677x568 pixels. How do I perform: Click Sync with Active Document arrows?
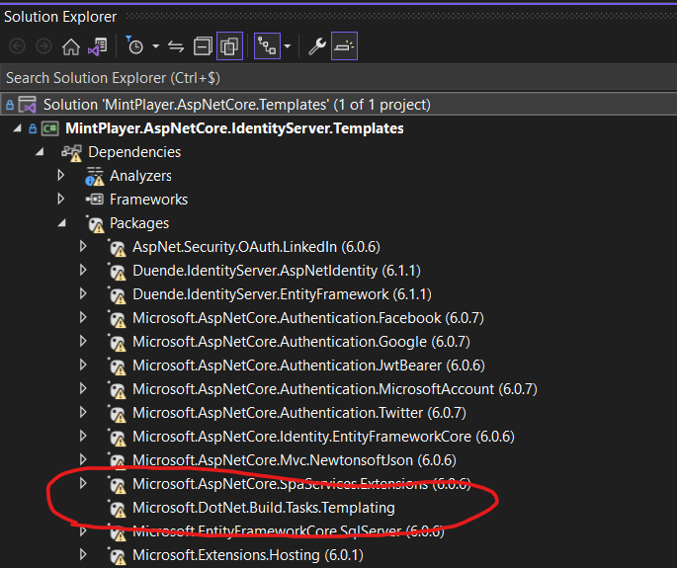click(x=176, y=46)
